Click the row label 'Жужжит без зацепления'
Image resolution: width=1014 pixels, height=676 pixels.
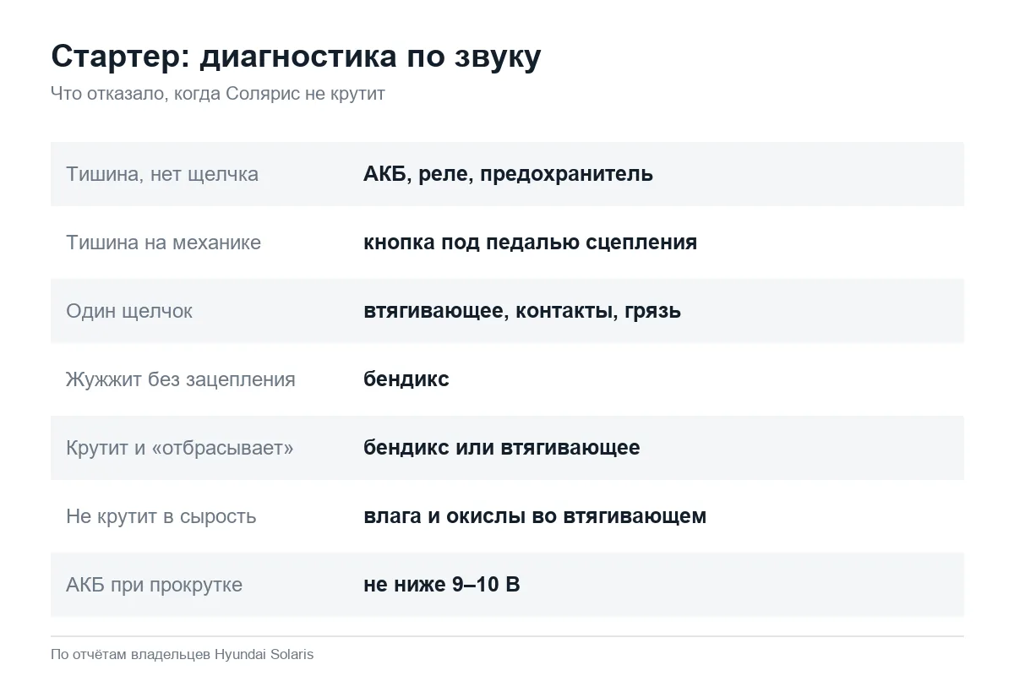coord(181,379)
